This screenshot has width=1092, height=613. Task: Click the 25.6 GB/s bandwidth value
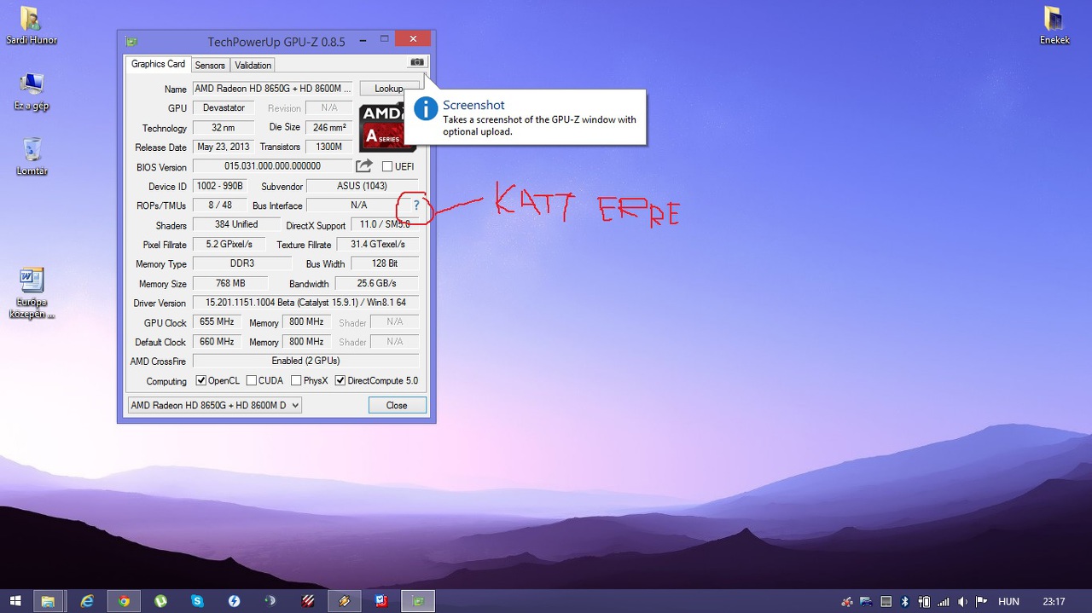(x=376, y=283)
